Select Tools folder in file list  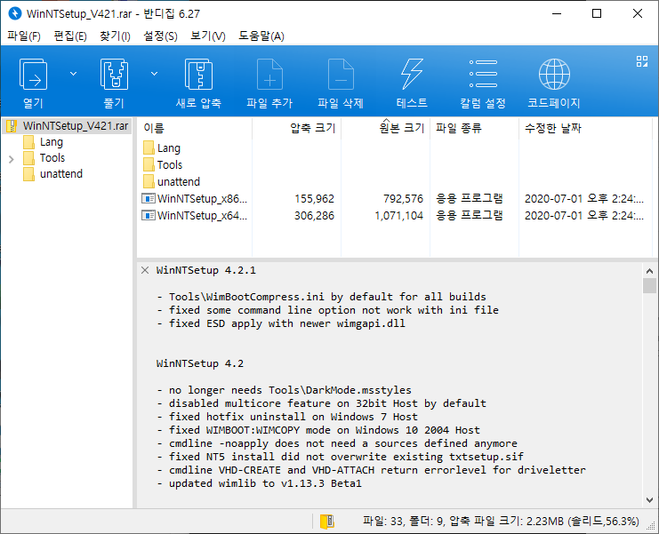pos(170,165)
